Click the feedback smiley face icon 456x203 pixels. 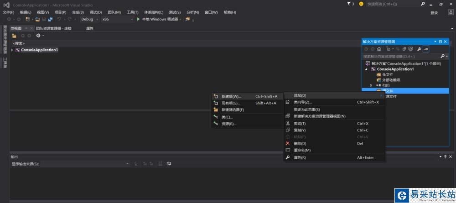pyautogui.click(x=361, y=4)
